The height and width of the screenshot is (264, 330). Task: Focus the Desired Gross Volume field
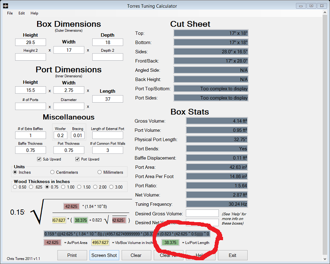tap(202, 213)
